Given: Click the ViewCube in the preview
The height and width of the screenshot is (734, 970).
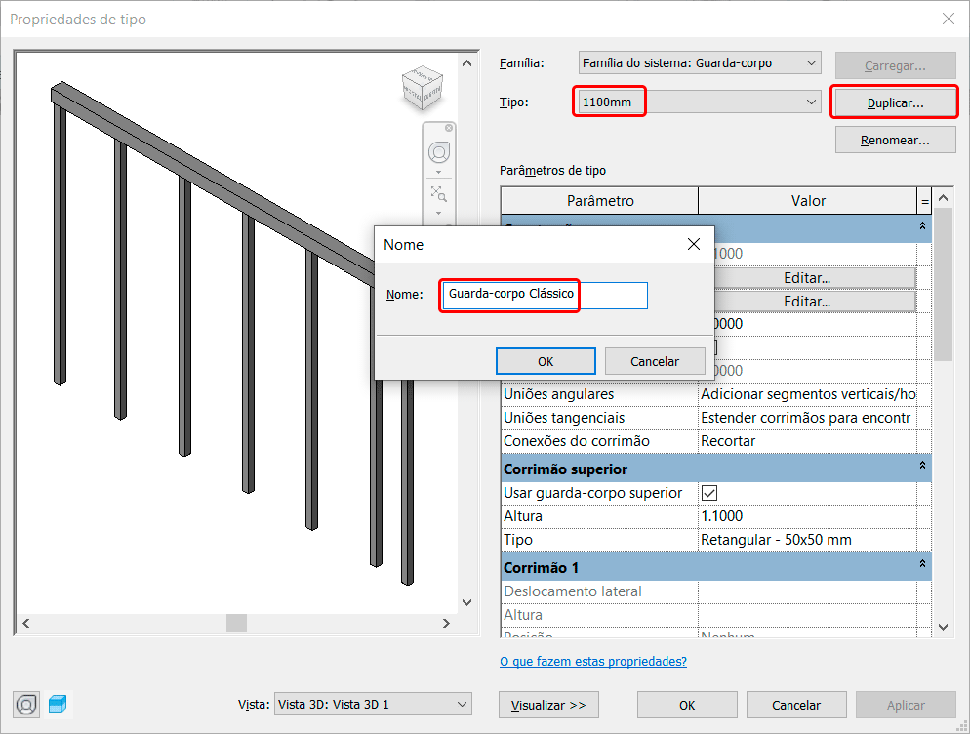Looking at the screenshot, I should click(422, 87).
